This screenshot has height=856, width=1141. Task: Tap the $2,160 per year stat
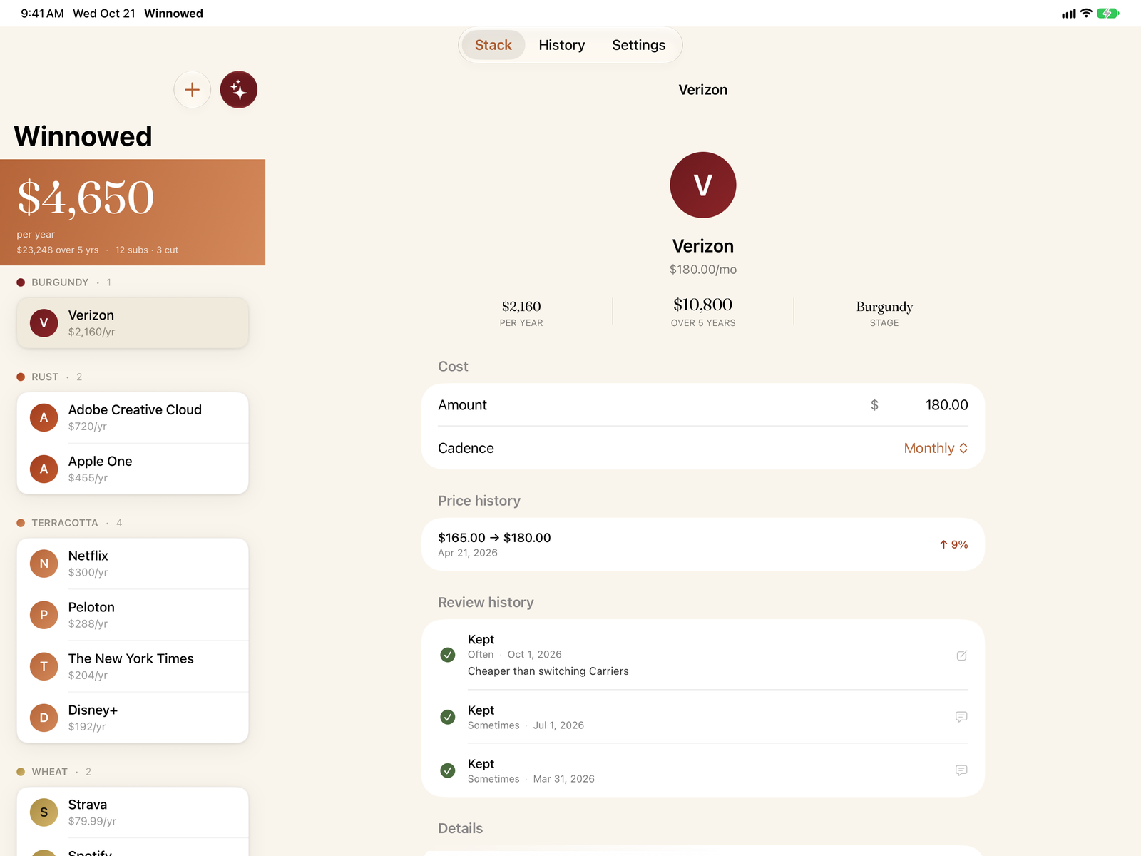point(521,313)
